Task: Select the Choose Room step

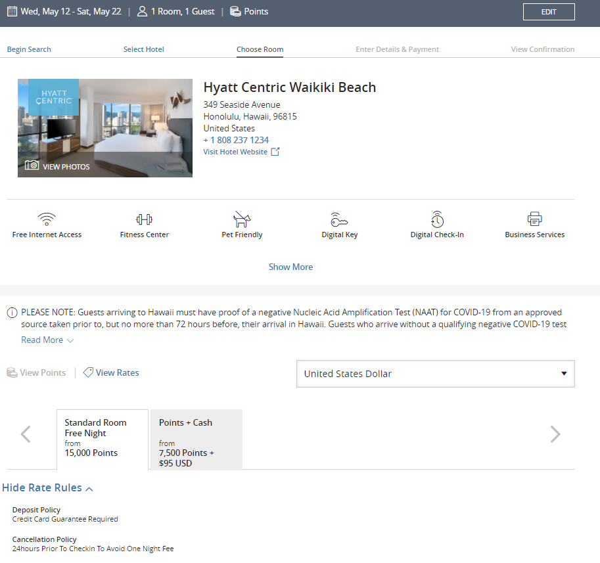Action: pyautogui.click(x=260, y=49)
